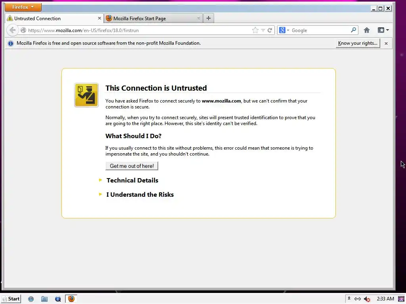This screenshot has width=406, height=304.
Task: Click the site identity globe icon
Action: (23, 30)
